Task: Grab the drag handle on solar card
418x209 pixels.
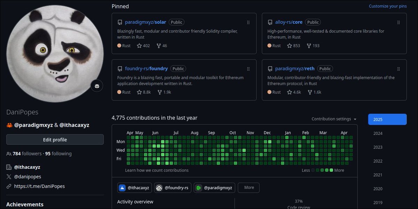Action: 248,22
